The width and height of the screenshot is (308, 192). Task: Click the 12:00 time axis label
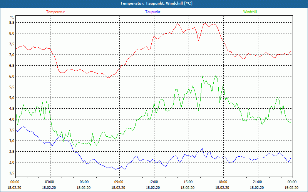point(153,182)
